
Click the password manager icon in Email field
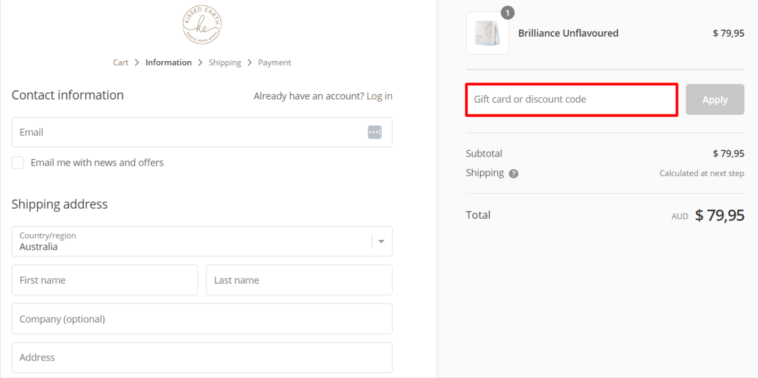(375, 132)
